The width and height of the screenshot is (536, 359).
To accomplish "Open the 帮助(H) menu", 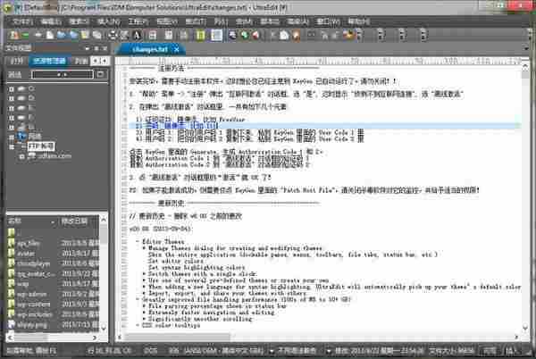I will pos(358,22).
